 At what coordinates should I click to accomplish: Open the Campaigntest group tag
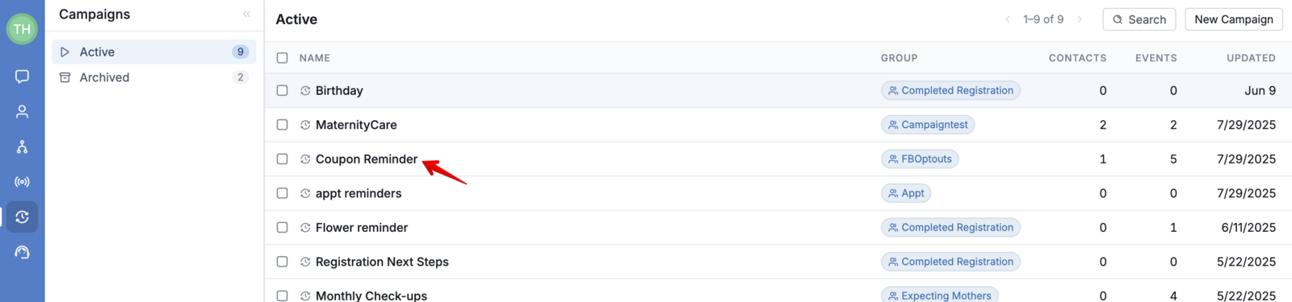928,125
